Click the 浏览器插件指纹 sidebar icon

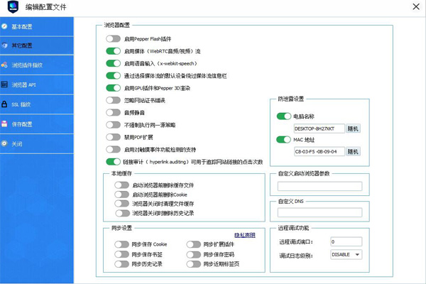(5, 65)
